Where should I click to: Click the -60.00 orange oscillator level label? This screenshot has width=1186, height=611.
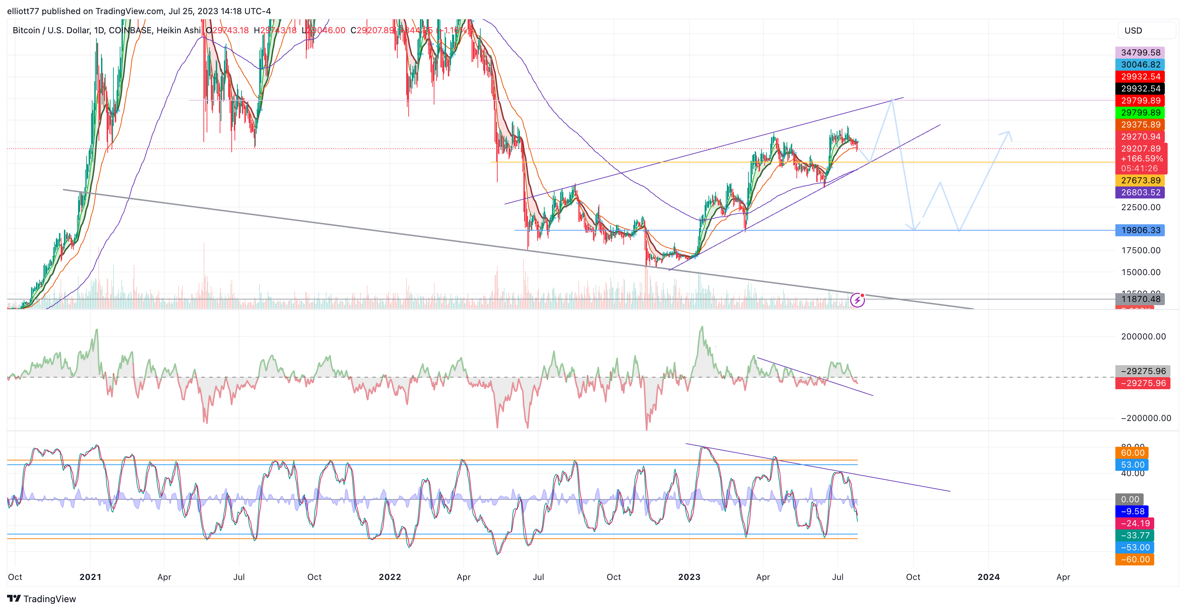tap(1134, 559)
